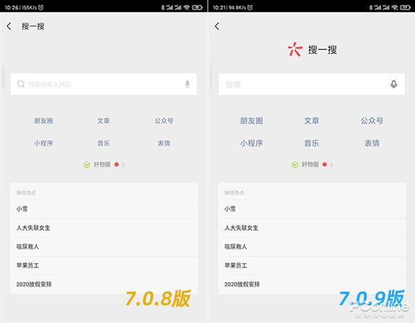Open hot topic 人大失联女生 in 7.0.9 list
Screen dimensions: 415x323
point(312,228)
